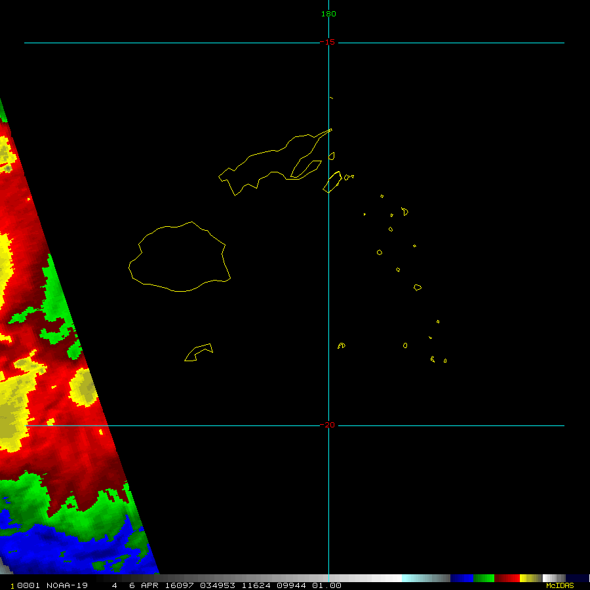Click the yellow McIDAS label

[560, 585]
